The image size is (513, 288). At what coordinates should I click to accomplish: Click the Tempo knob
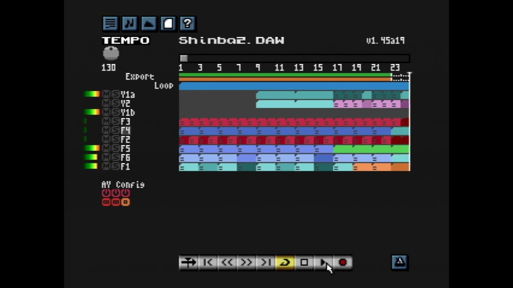[x=111, y=53]
